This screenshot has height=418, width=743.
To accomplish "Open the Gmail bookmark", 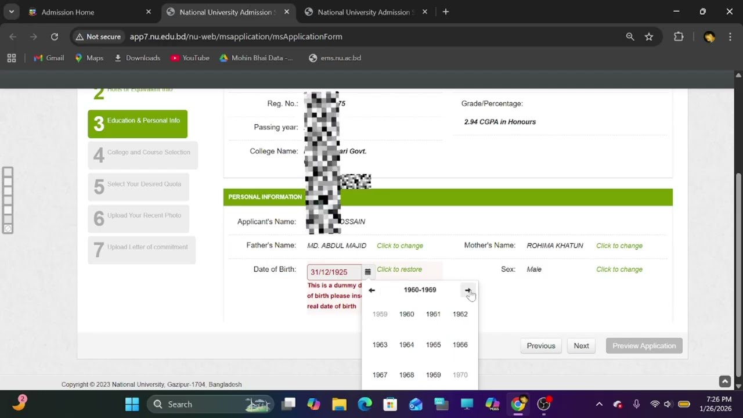I will 49,58.
